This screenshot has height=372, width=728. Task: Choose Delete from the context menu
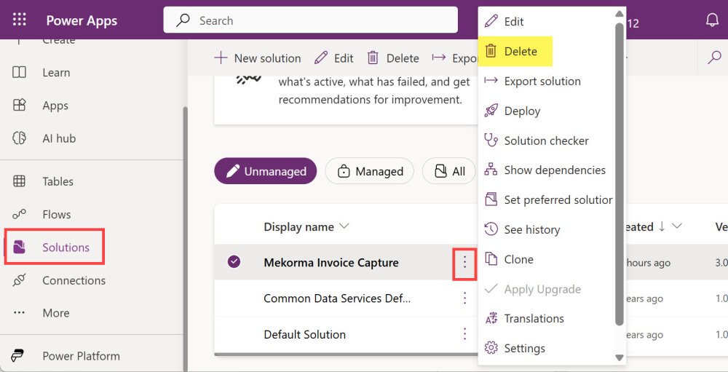click(x=520, y=52)
